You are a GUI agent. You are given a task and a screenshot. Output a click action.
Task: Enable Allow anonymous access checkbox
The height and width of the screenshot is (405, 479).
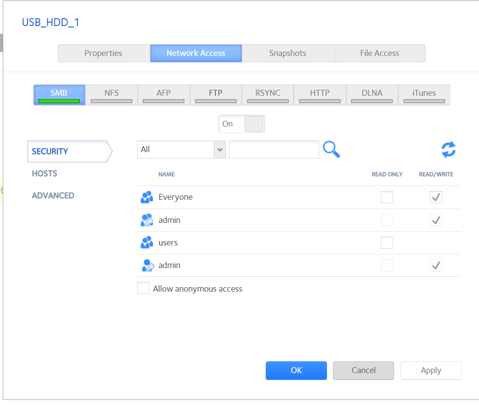(x=143, y=289)
